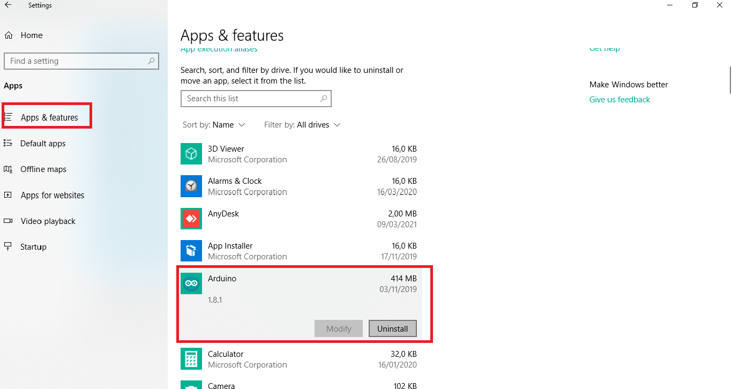732x389 pixels.
Task: Click the vertical scrollbar on the right edge
Action: coord(730,79)
